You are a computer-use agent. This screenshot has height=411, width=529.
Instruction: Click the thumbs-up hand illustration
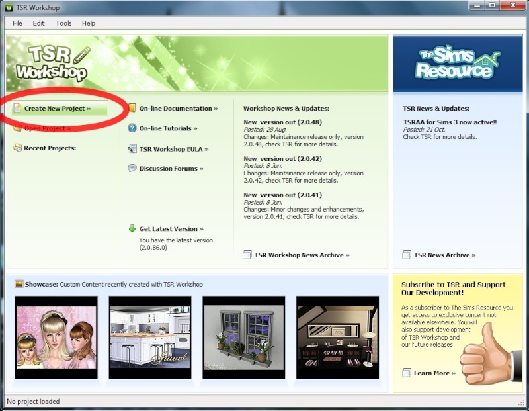pos(491,355)
